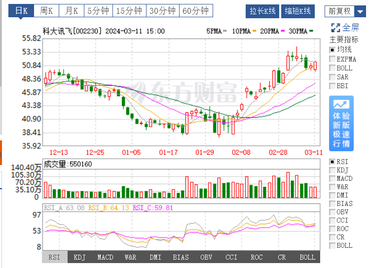Select the OBV tab in bottom bar
370x268 pixels.
pos(206,257)
